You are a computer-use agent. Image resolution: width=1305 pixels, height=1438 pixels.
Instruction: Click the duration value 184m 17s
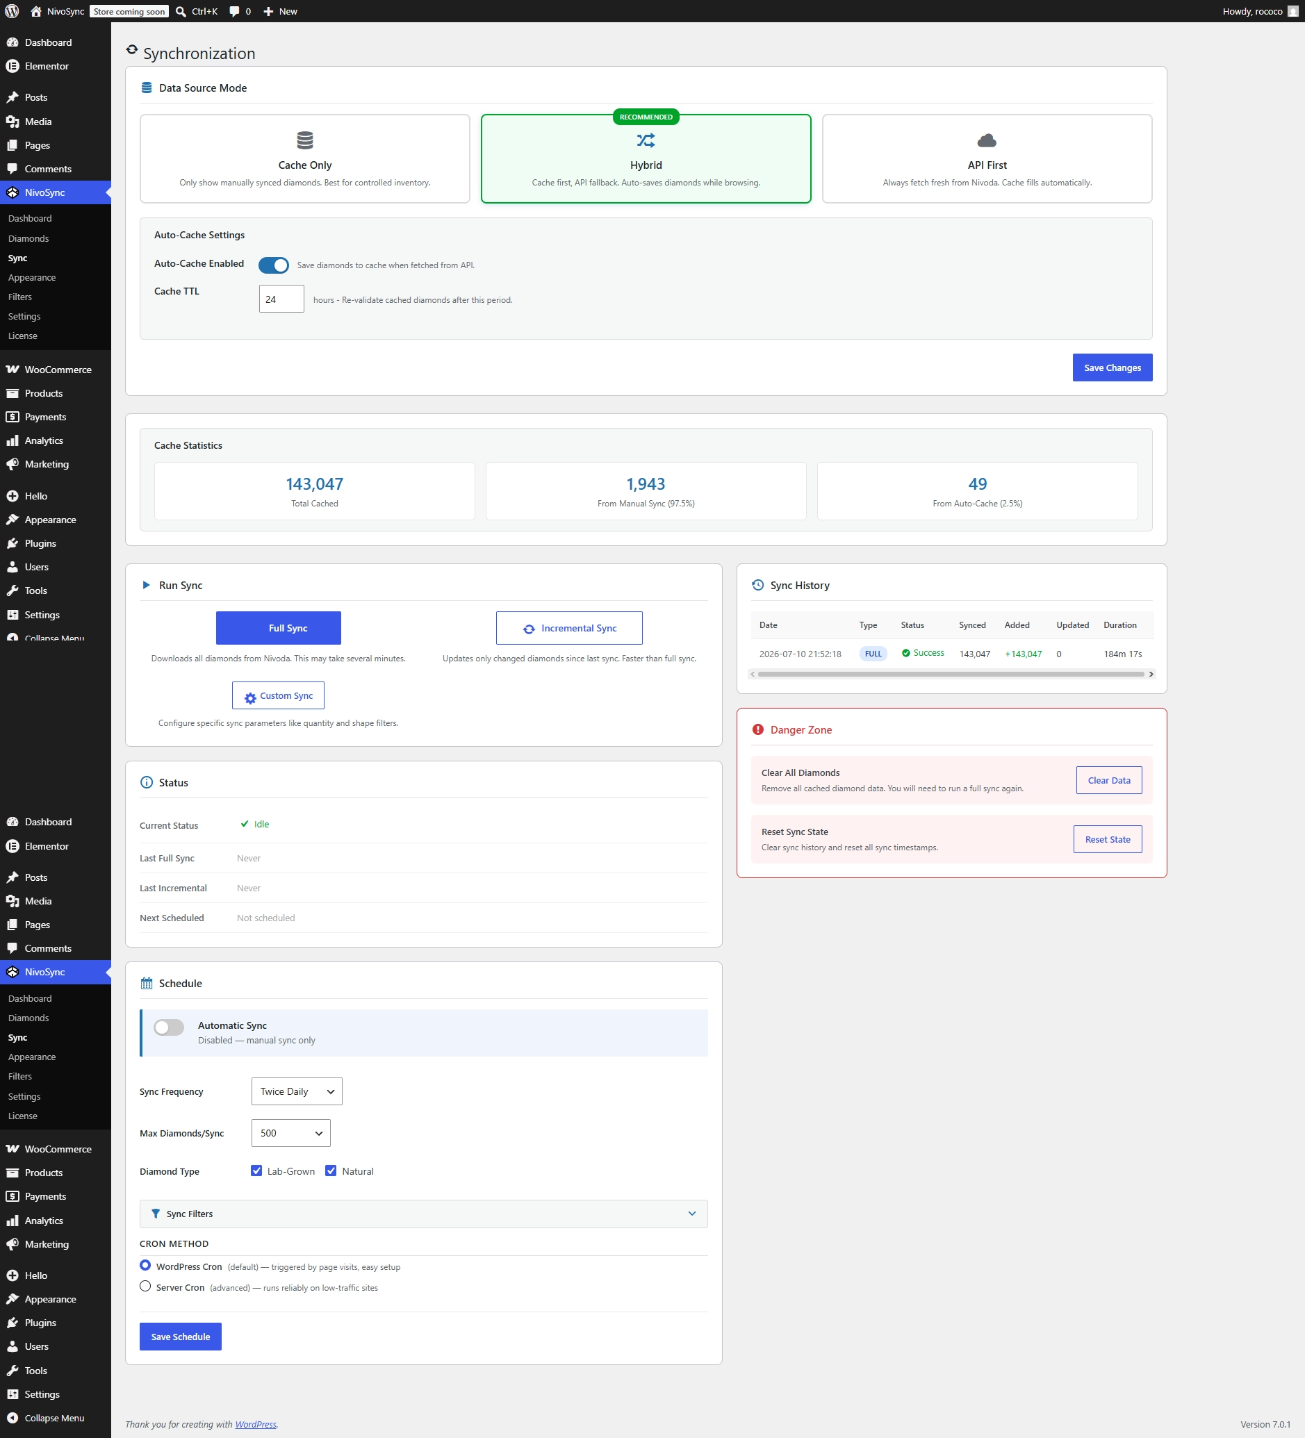tap(1122, 654)
